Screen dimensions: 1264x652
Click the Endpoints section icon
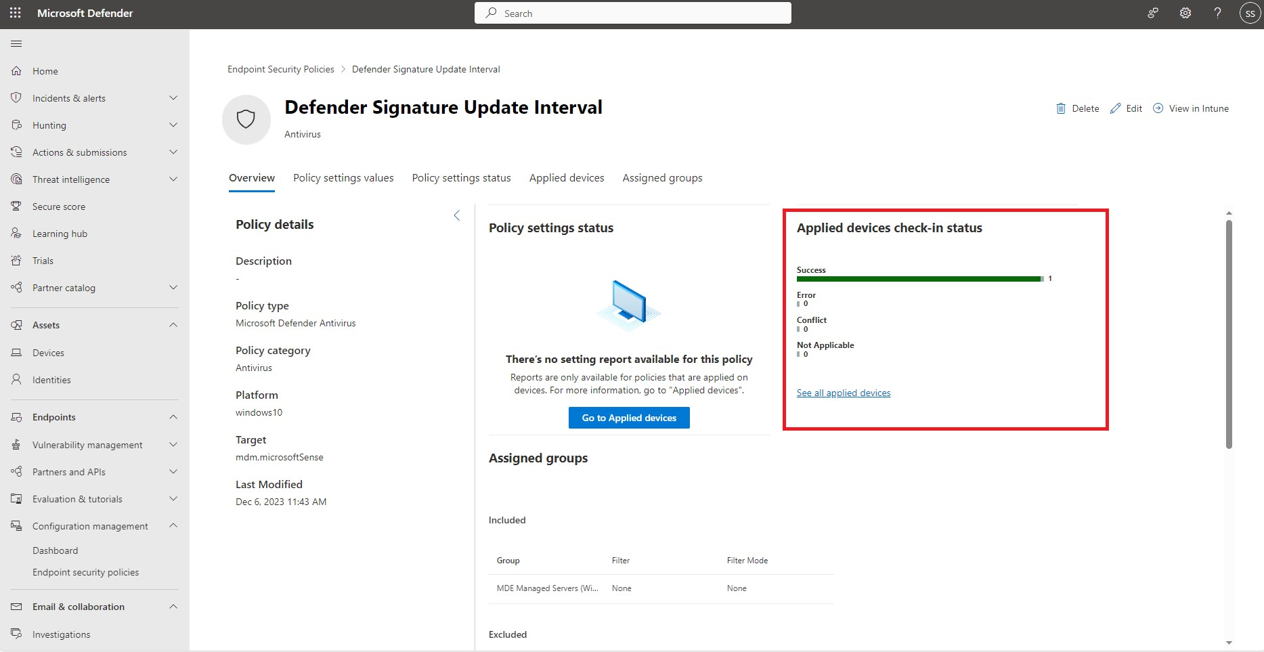point(16,417)
